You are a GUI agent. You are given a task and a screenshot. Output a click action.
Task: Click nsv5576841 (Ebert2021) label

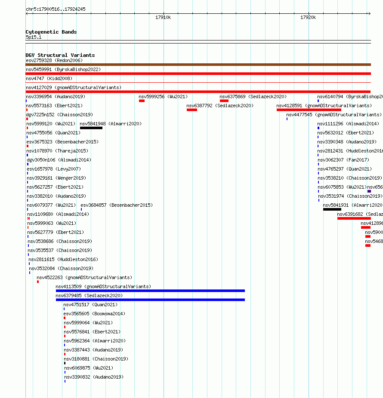92,332
